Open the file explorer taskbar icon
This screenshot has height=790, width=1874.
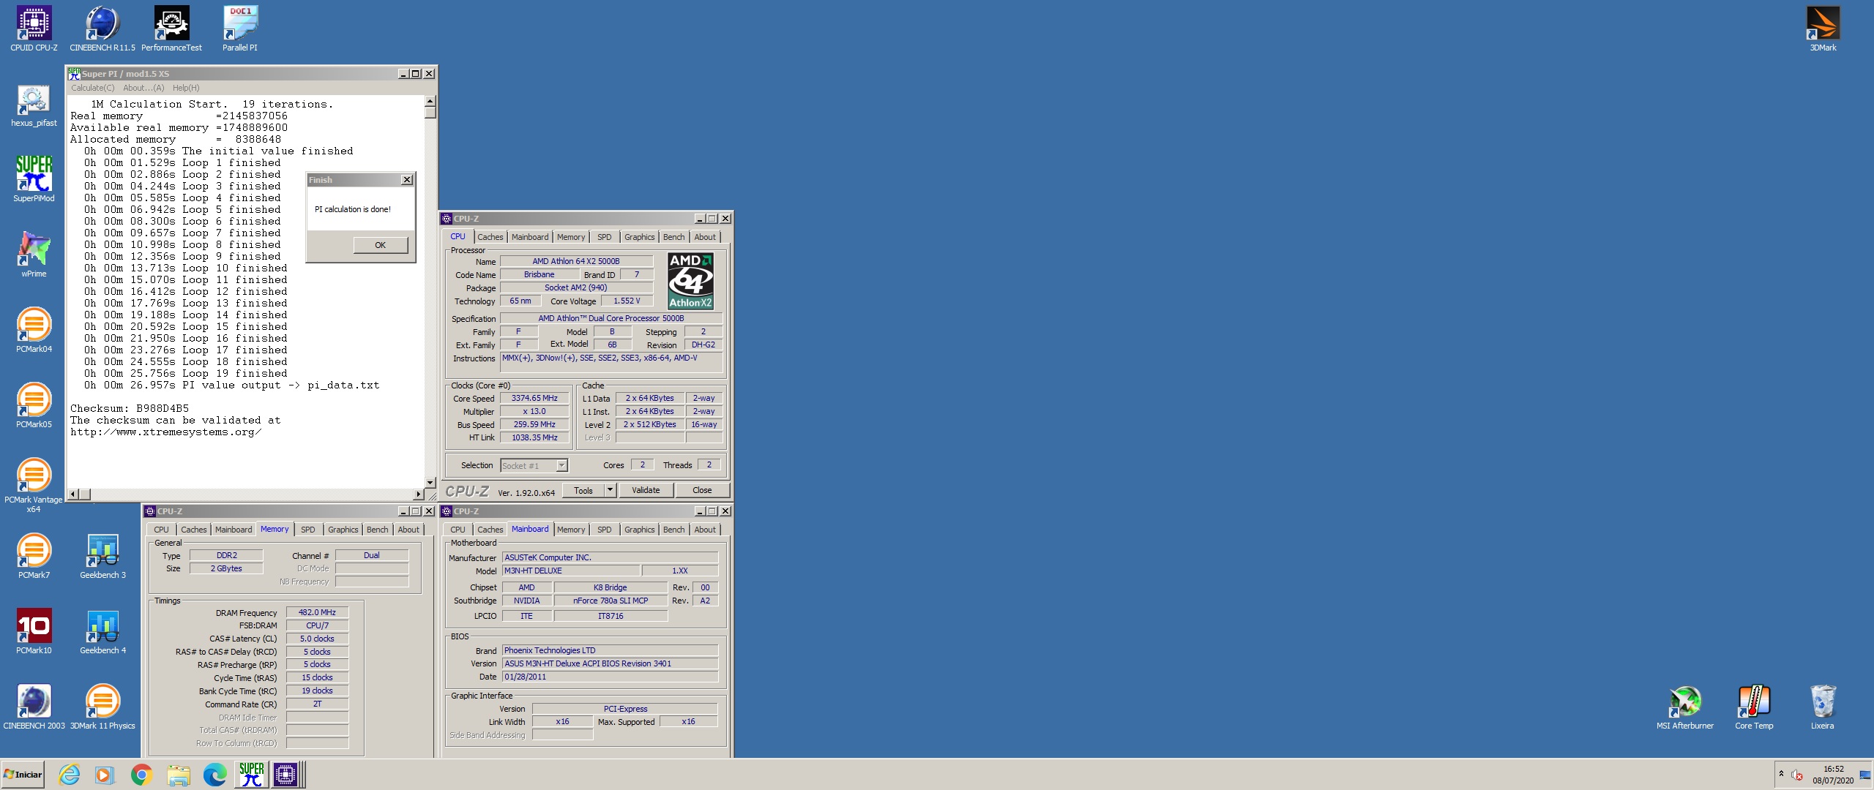(178, 775)
